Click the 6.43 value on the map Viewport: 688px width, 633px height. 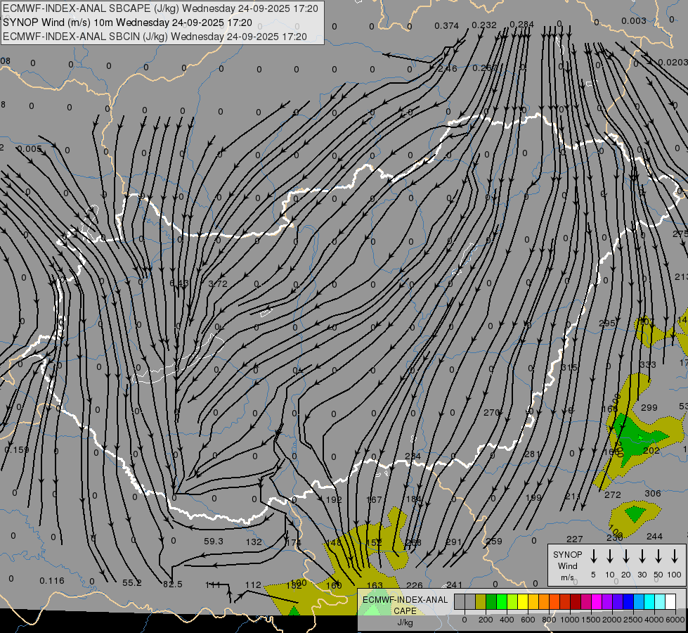(179, 283)
